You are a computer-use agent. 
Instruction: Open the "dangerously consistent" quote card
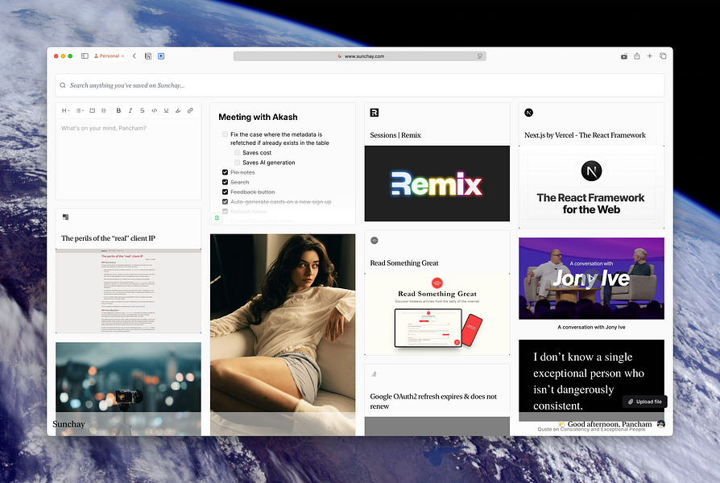(x=591, y=381)
